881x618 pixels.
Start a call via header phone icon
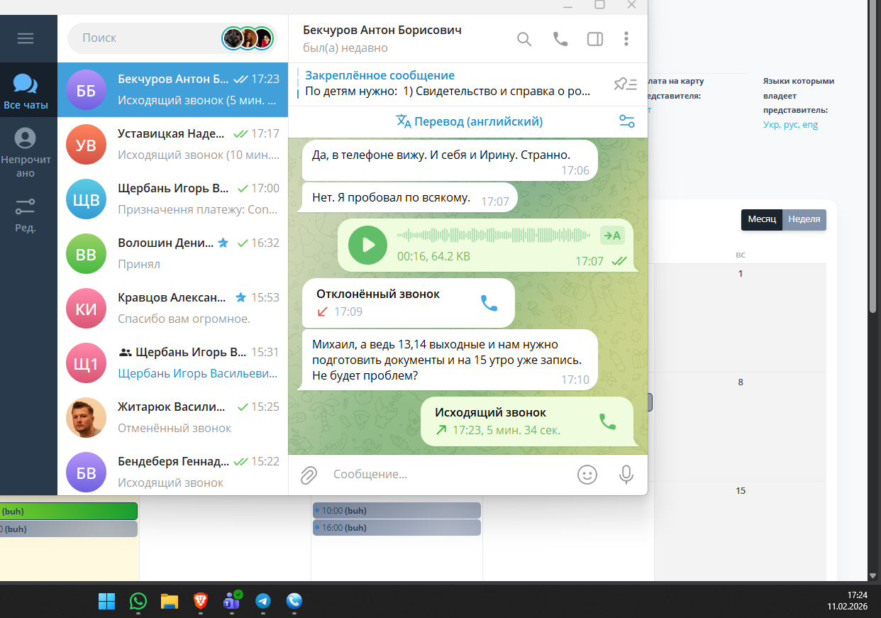(560, 39)
